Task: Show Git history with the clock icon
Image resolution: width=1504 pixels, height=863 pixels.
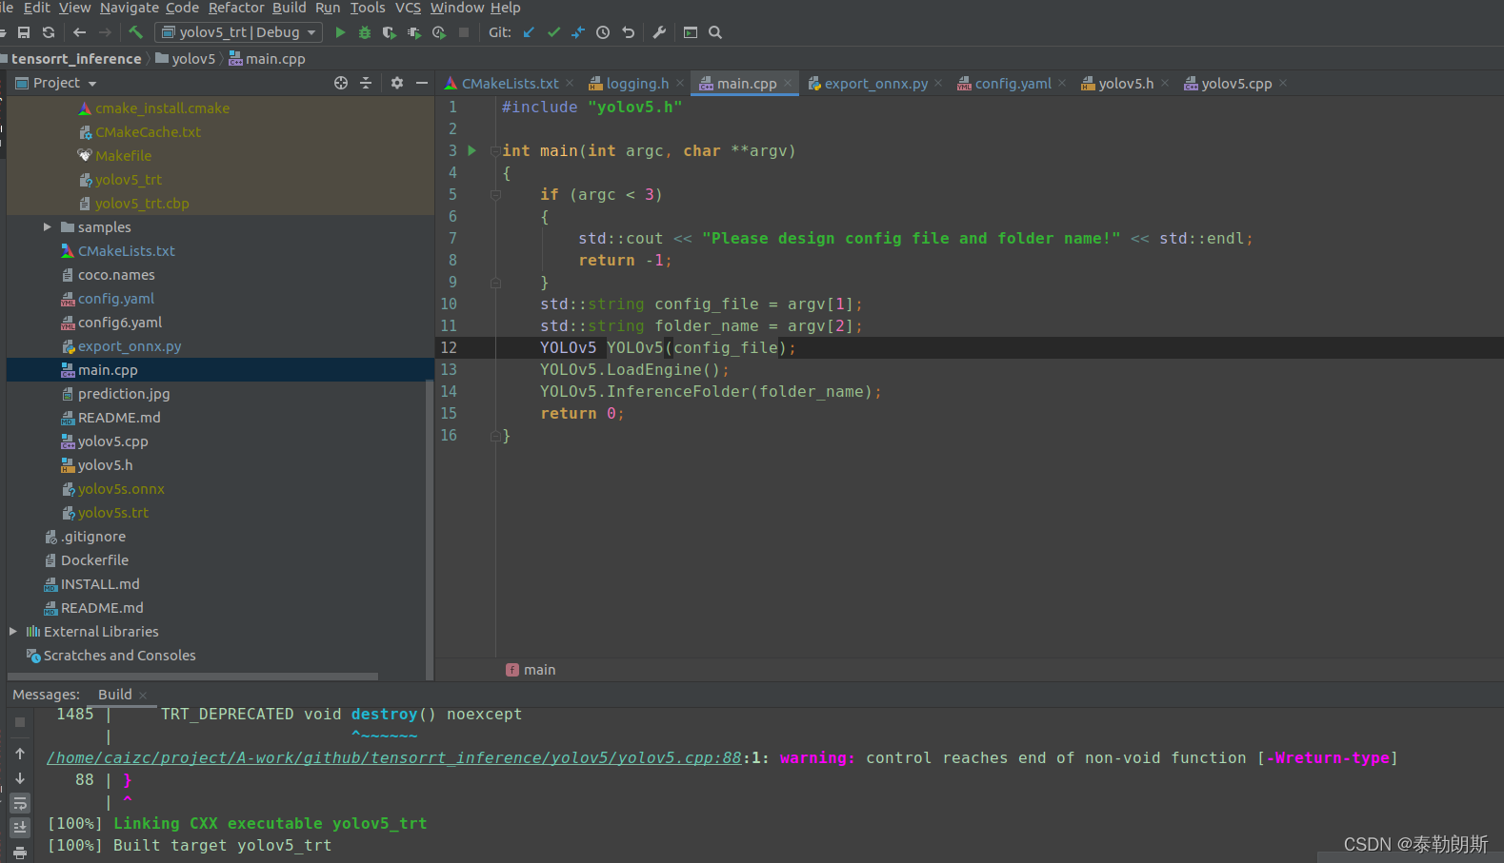Action: coord(603,32)
